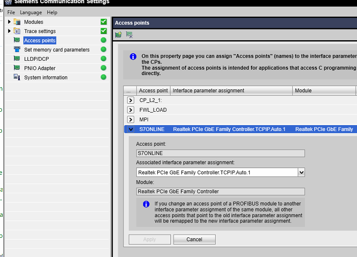This screenshot has height=257, width=357.
Task: Select the System information tree item
Action: [x=46, y=78]
